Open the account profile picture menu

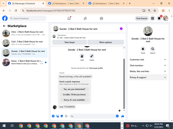point(165,18)
